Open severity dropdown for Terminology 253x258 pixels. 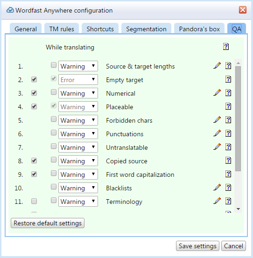click(78, 201)
